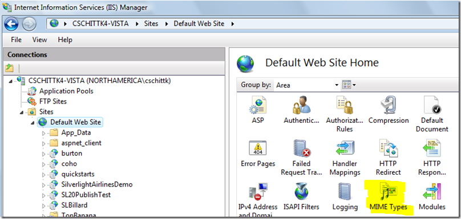
Task: Open dropdown arrow after Default Web Site breadcrumb
Action: point(233,24)
